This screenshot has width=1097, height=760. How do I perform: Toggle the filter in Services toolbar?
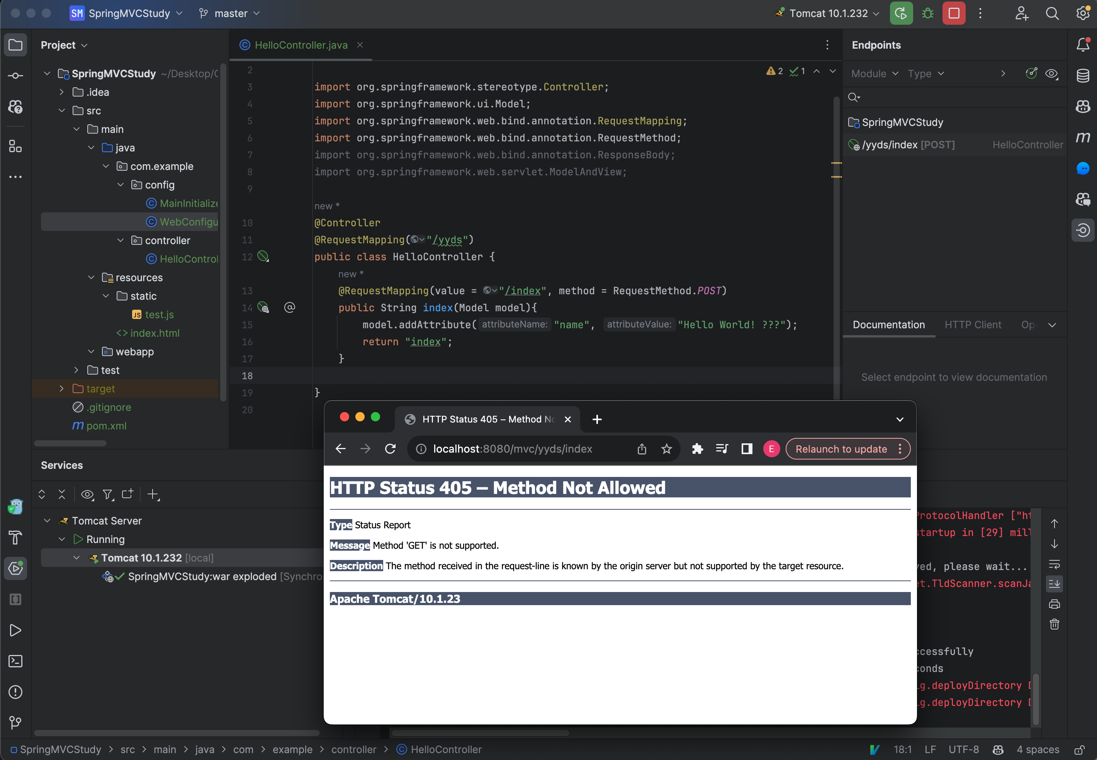pos(108,494)
